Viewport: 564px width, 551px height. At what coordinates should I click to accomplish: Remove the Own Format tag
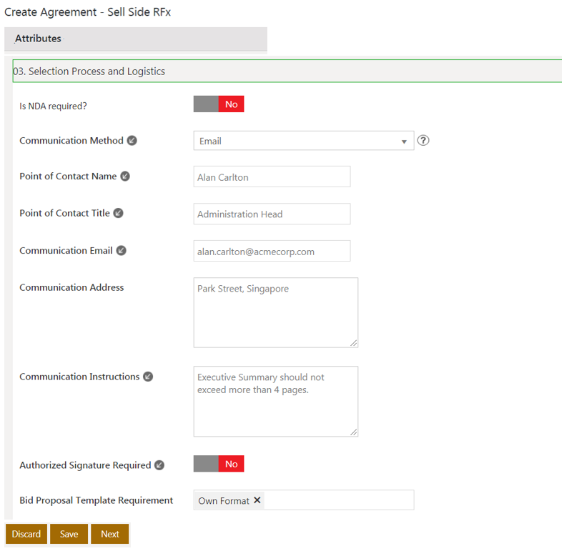257,500
